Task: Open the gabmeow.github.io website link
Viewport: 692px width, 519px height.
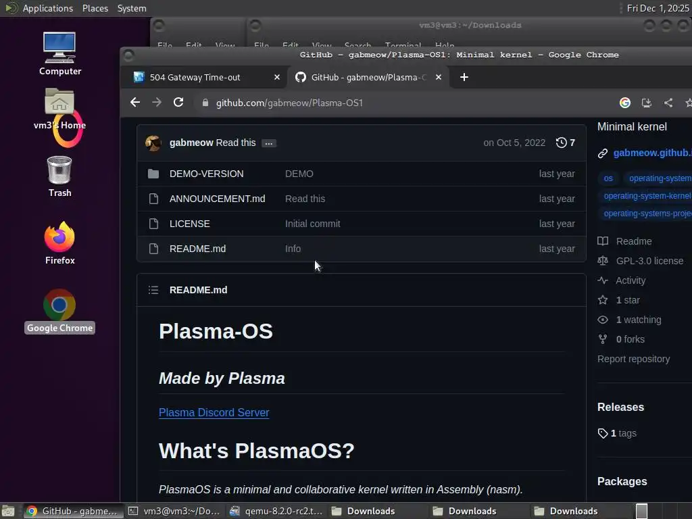Action: click(652, 153)
